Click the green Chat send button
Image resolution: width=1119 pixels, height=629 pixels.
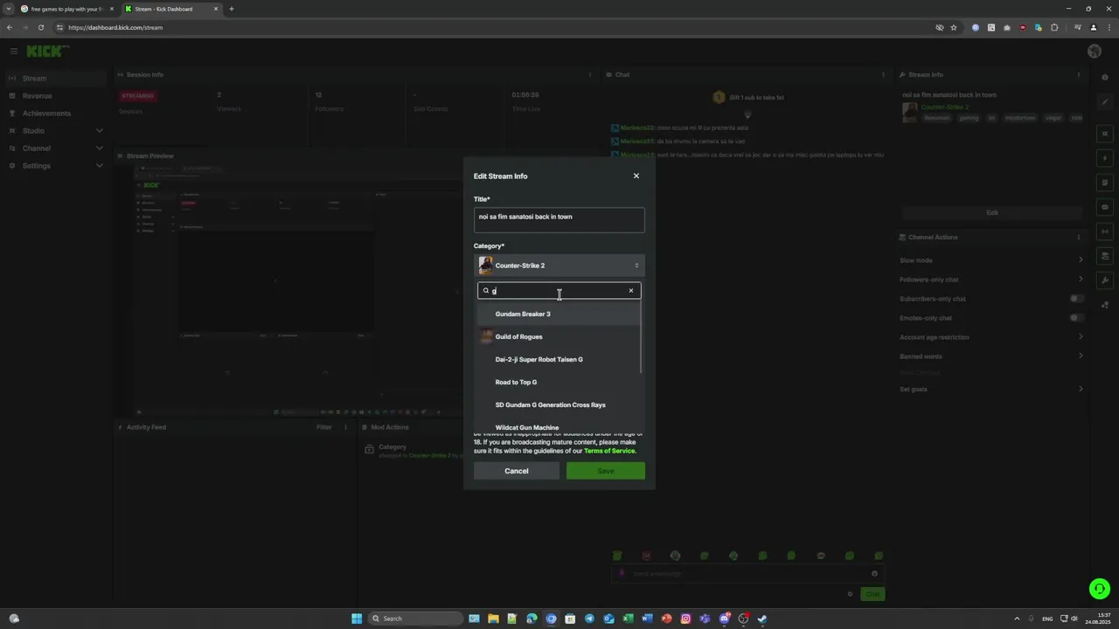click(x=872, y=594)
